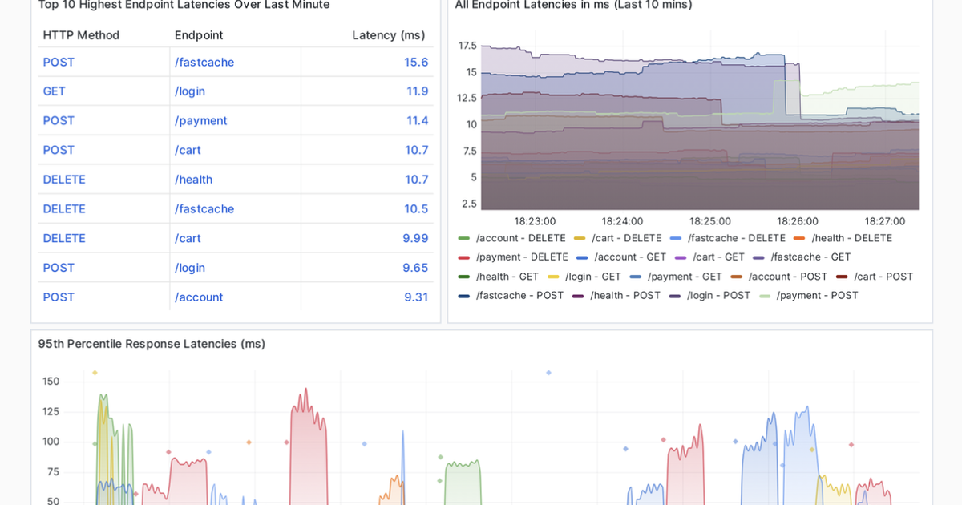Open color picker for '/account - POST' legend swatch
This screenshot has height=505, width=962.
tap(737, 277)
